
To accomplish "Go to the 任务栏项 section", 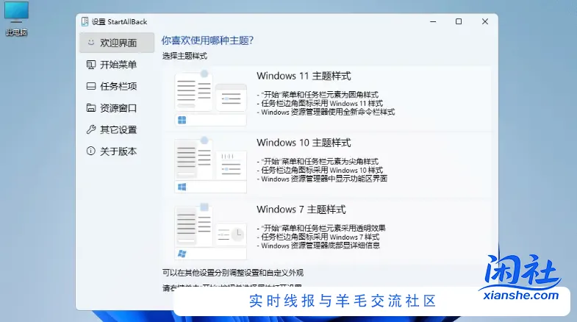I will [118, 86].
